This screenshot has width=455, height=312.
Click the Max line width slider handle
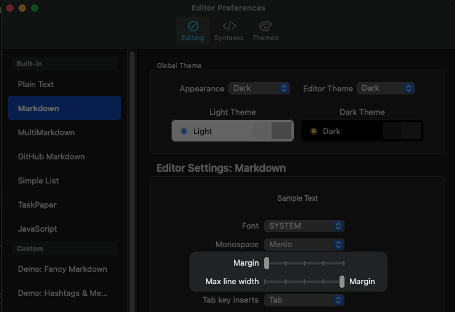[x=342, y=282]
